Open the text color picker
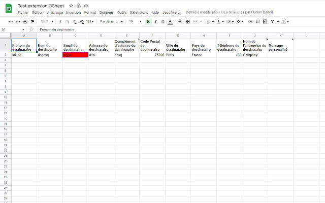Image resolution: width=325 pixels, height=203 pixels. pyautogui.click(x=170, y=21)
